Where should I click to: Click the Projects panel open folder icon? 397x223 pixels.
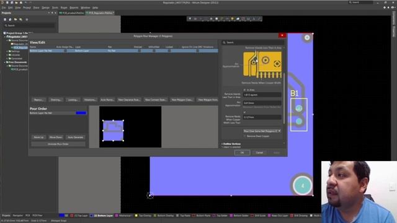click(16, 19)
